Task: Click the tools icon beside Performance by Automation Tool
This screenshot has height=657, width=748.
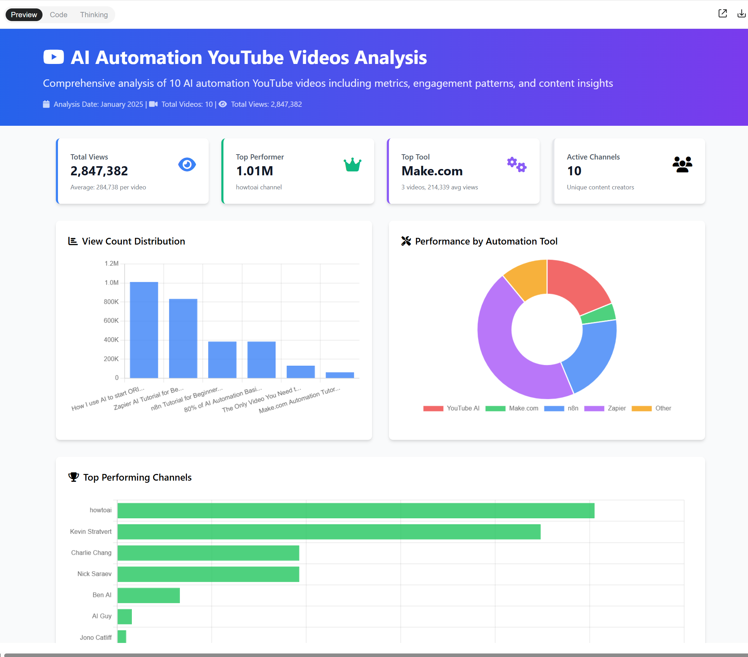Action: 406,241
